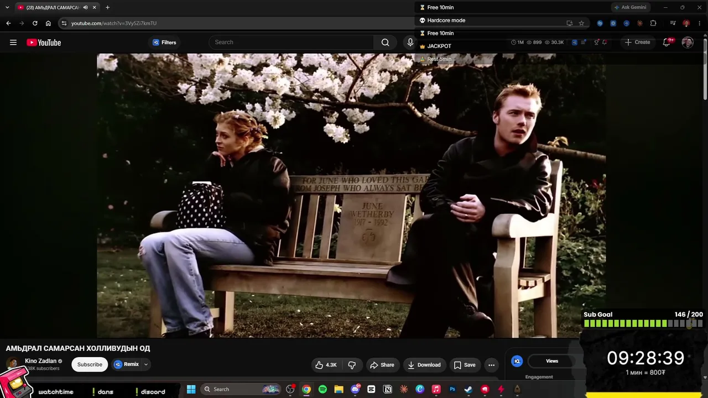Open a new browser tab
Viewport: 708px width, 398px height.
coord(107,7)
